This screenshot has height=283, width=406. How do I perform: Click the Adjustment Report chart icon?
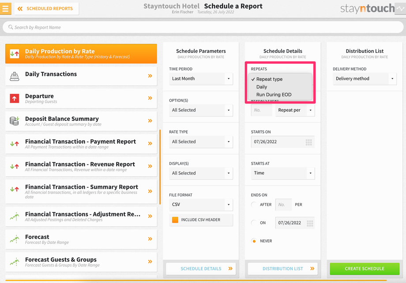click(x=15, y=216)
